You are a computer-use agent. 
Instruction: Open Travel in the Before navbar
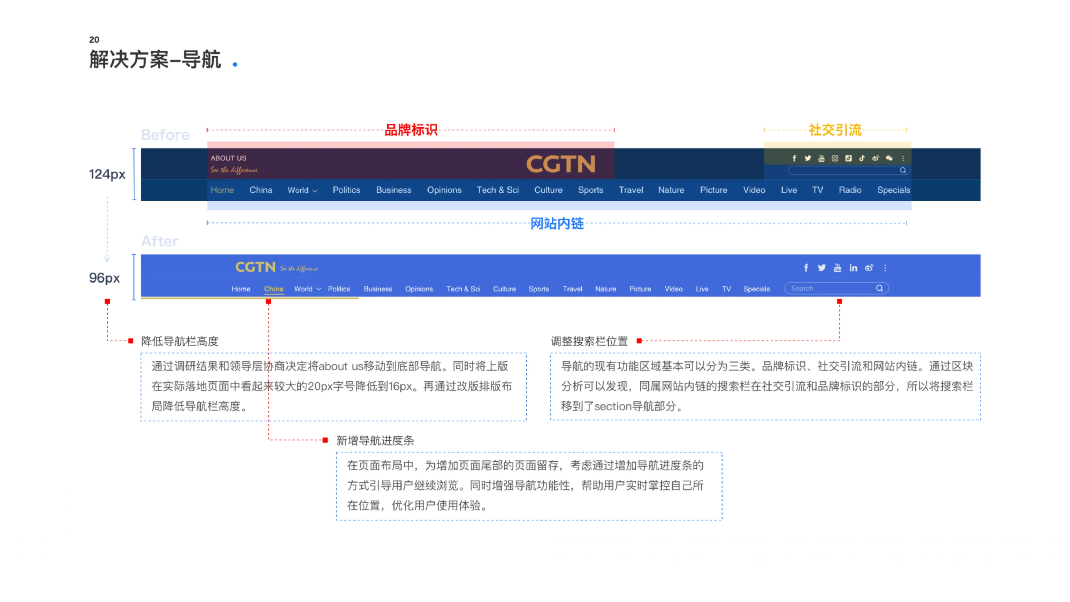[631, 190]
